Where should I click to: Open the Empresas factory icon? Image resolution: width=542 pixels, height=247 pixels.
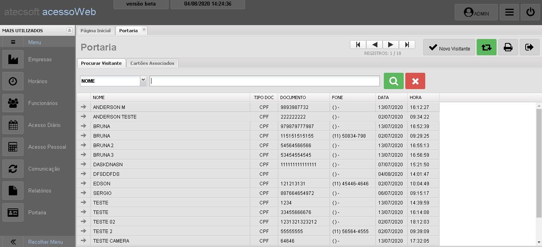click(x=13, y=60)
